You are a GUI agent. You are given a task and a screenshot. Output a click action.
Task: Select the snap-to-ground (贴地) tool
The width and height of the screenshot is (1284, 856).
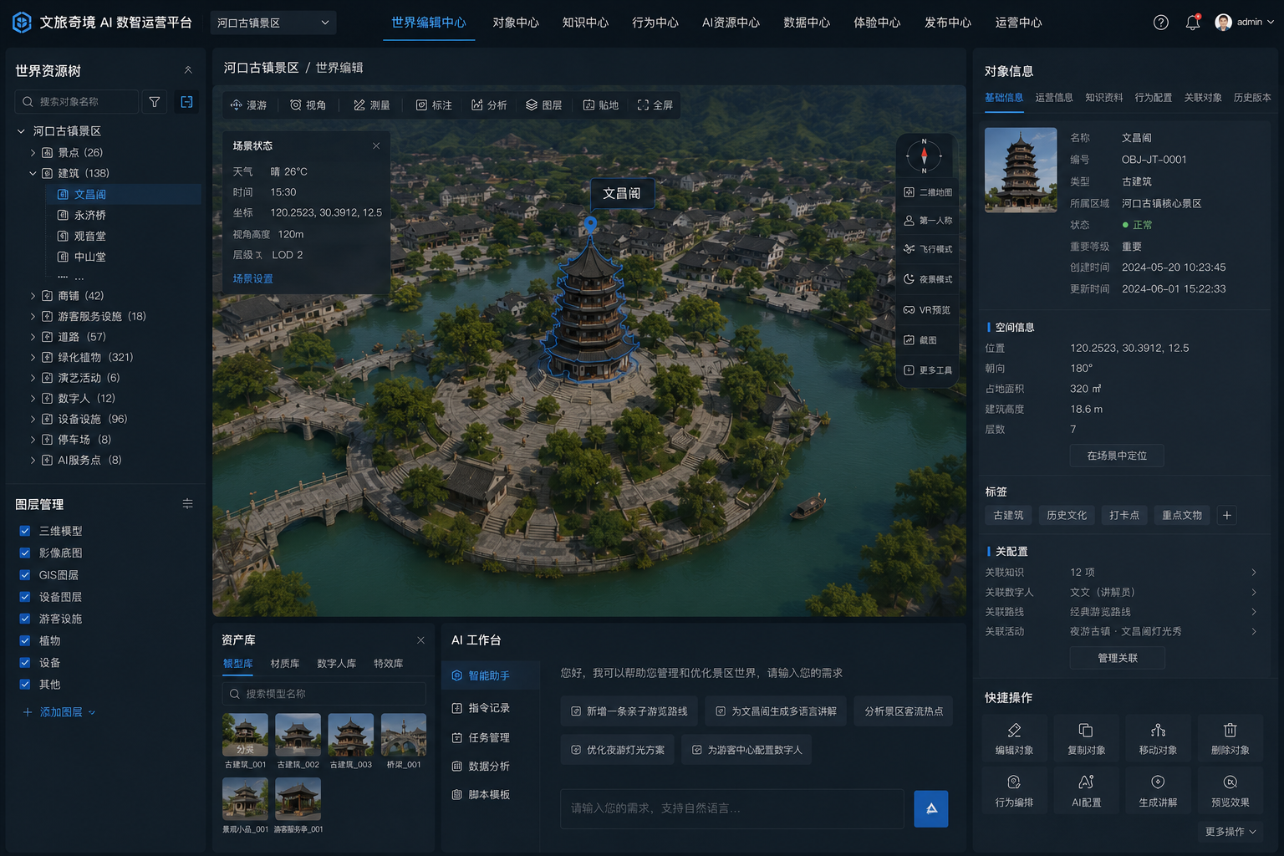tap(601, 105)
